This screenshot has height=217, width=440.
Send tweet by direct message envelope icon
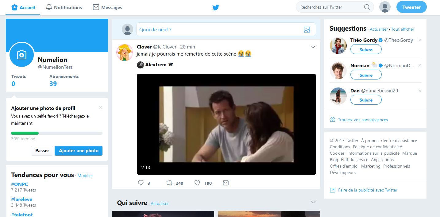coord(226,183)
